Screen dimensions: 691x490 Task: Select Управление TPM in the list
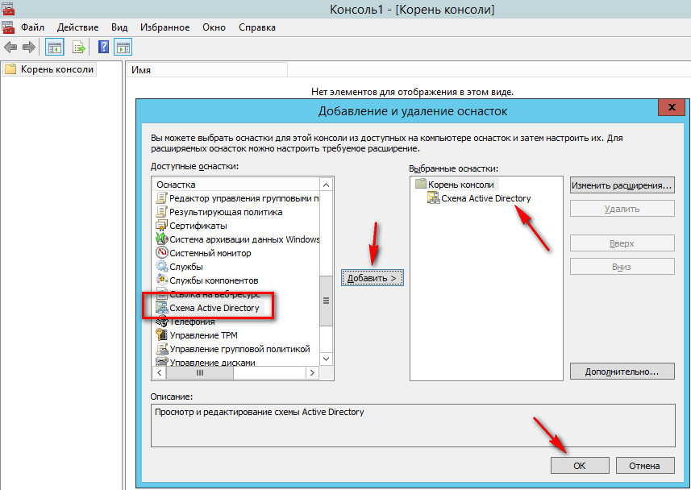tap(204, 335)
